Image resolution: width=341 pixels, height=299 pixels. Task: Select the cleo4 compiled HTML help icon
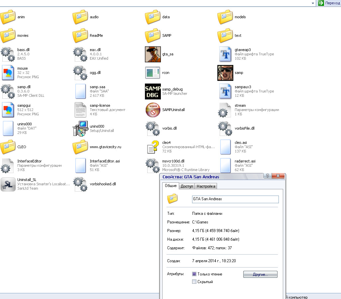[153, 147]
